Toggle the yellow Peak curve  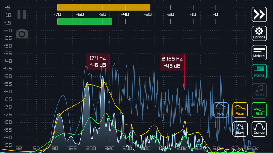click(240, 110)
